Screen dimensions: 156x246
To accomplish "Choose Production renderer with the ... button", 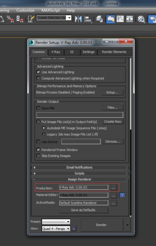I will pos(114,188).
